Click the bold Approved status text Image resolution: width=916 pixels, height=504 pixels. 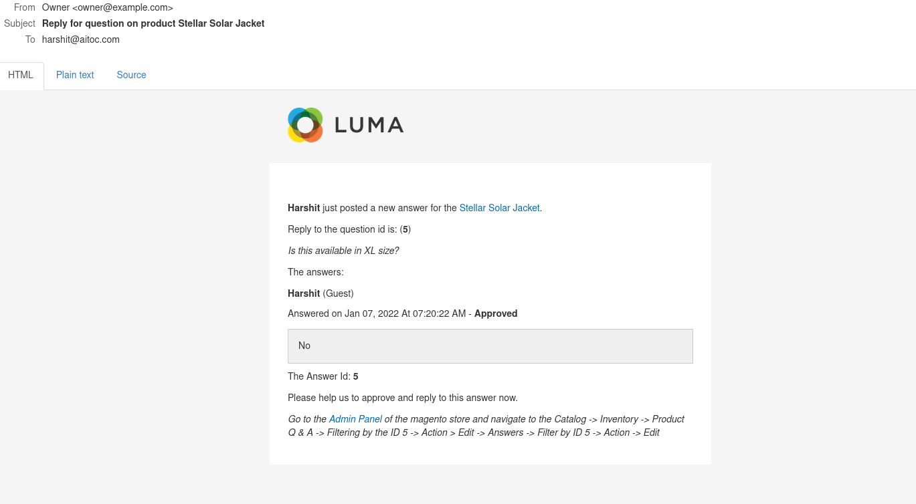(x=496, y=313)
